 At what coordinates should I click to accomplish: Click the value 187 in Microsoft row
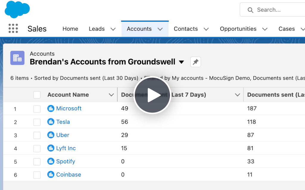(252, 108)
